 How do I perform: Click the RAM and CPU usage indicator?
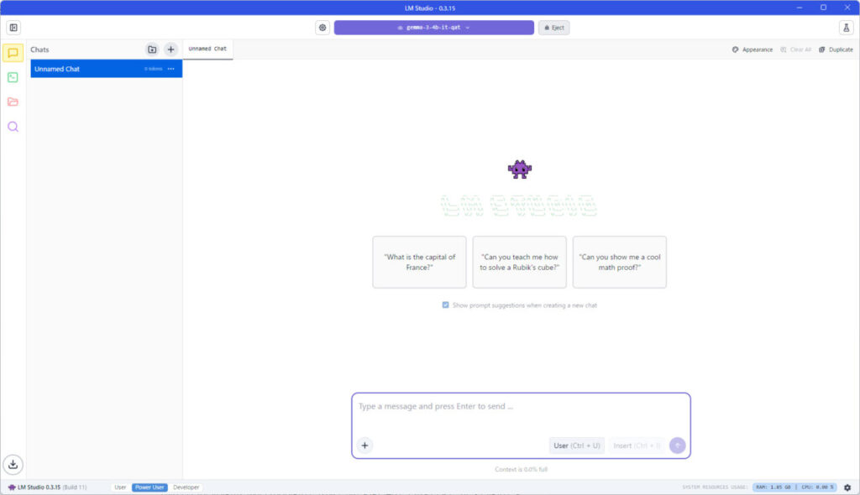(x=794, y=487)
